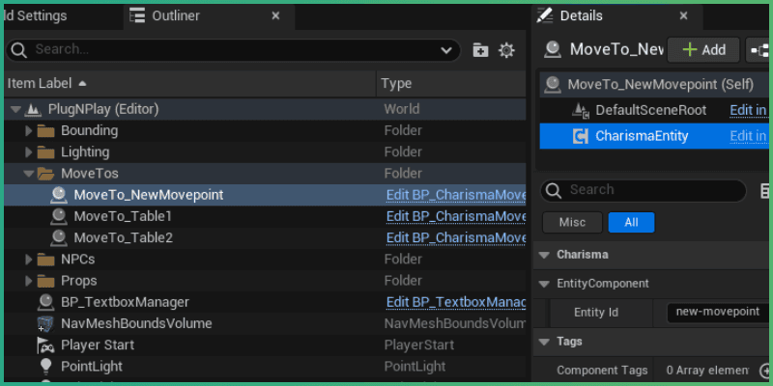
Task: Click the PlugNPlay world icon
Action: (33, 109)
